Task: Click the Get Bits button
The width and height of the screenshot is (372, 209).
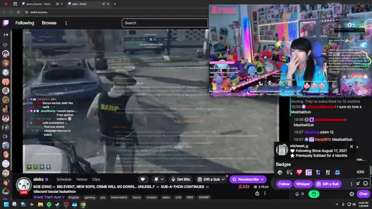Action: tap(180, 179)
